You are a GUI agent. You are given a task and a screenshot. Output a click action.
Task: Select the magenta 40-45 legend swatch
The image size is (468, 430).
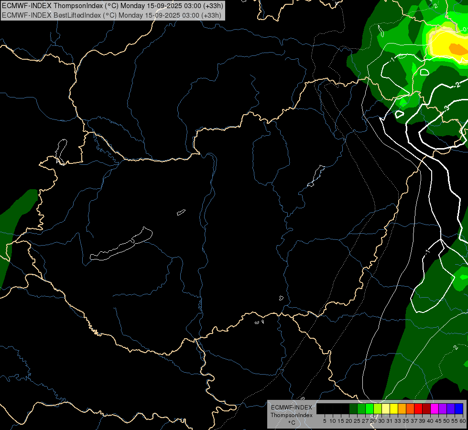[x=434, y=408]
